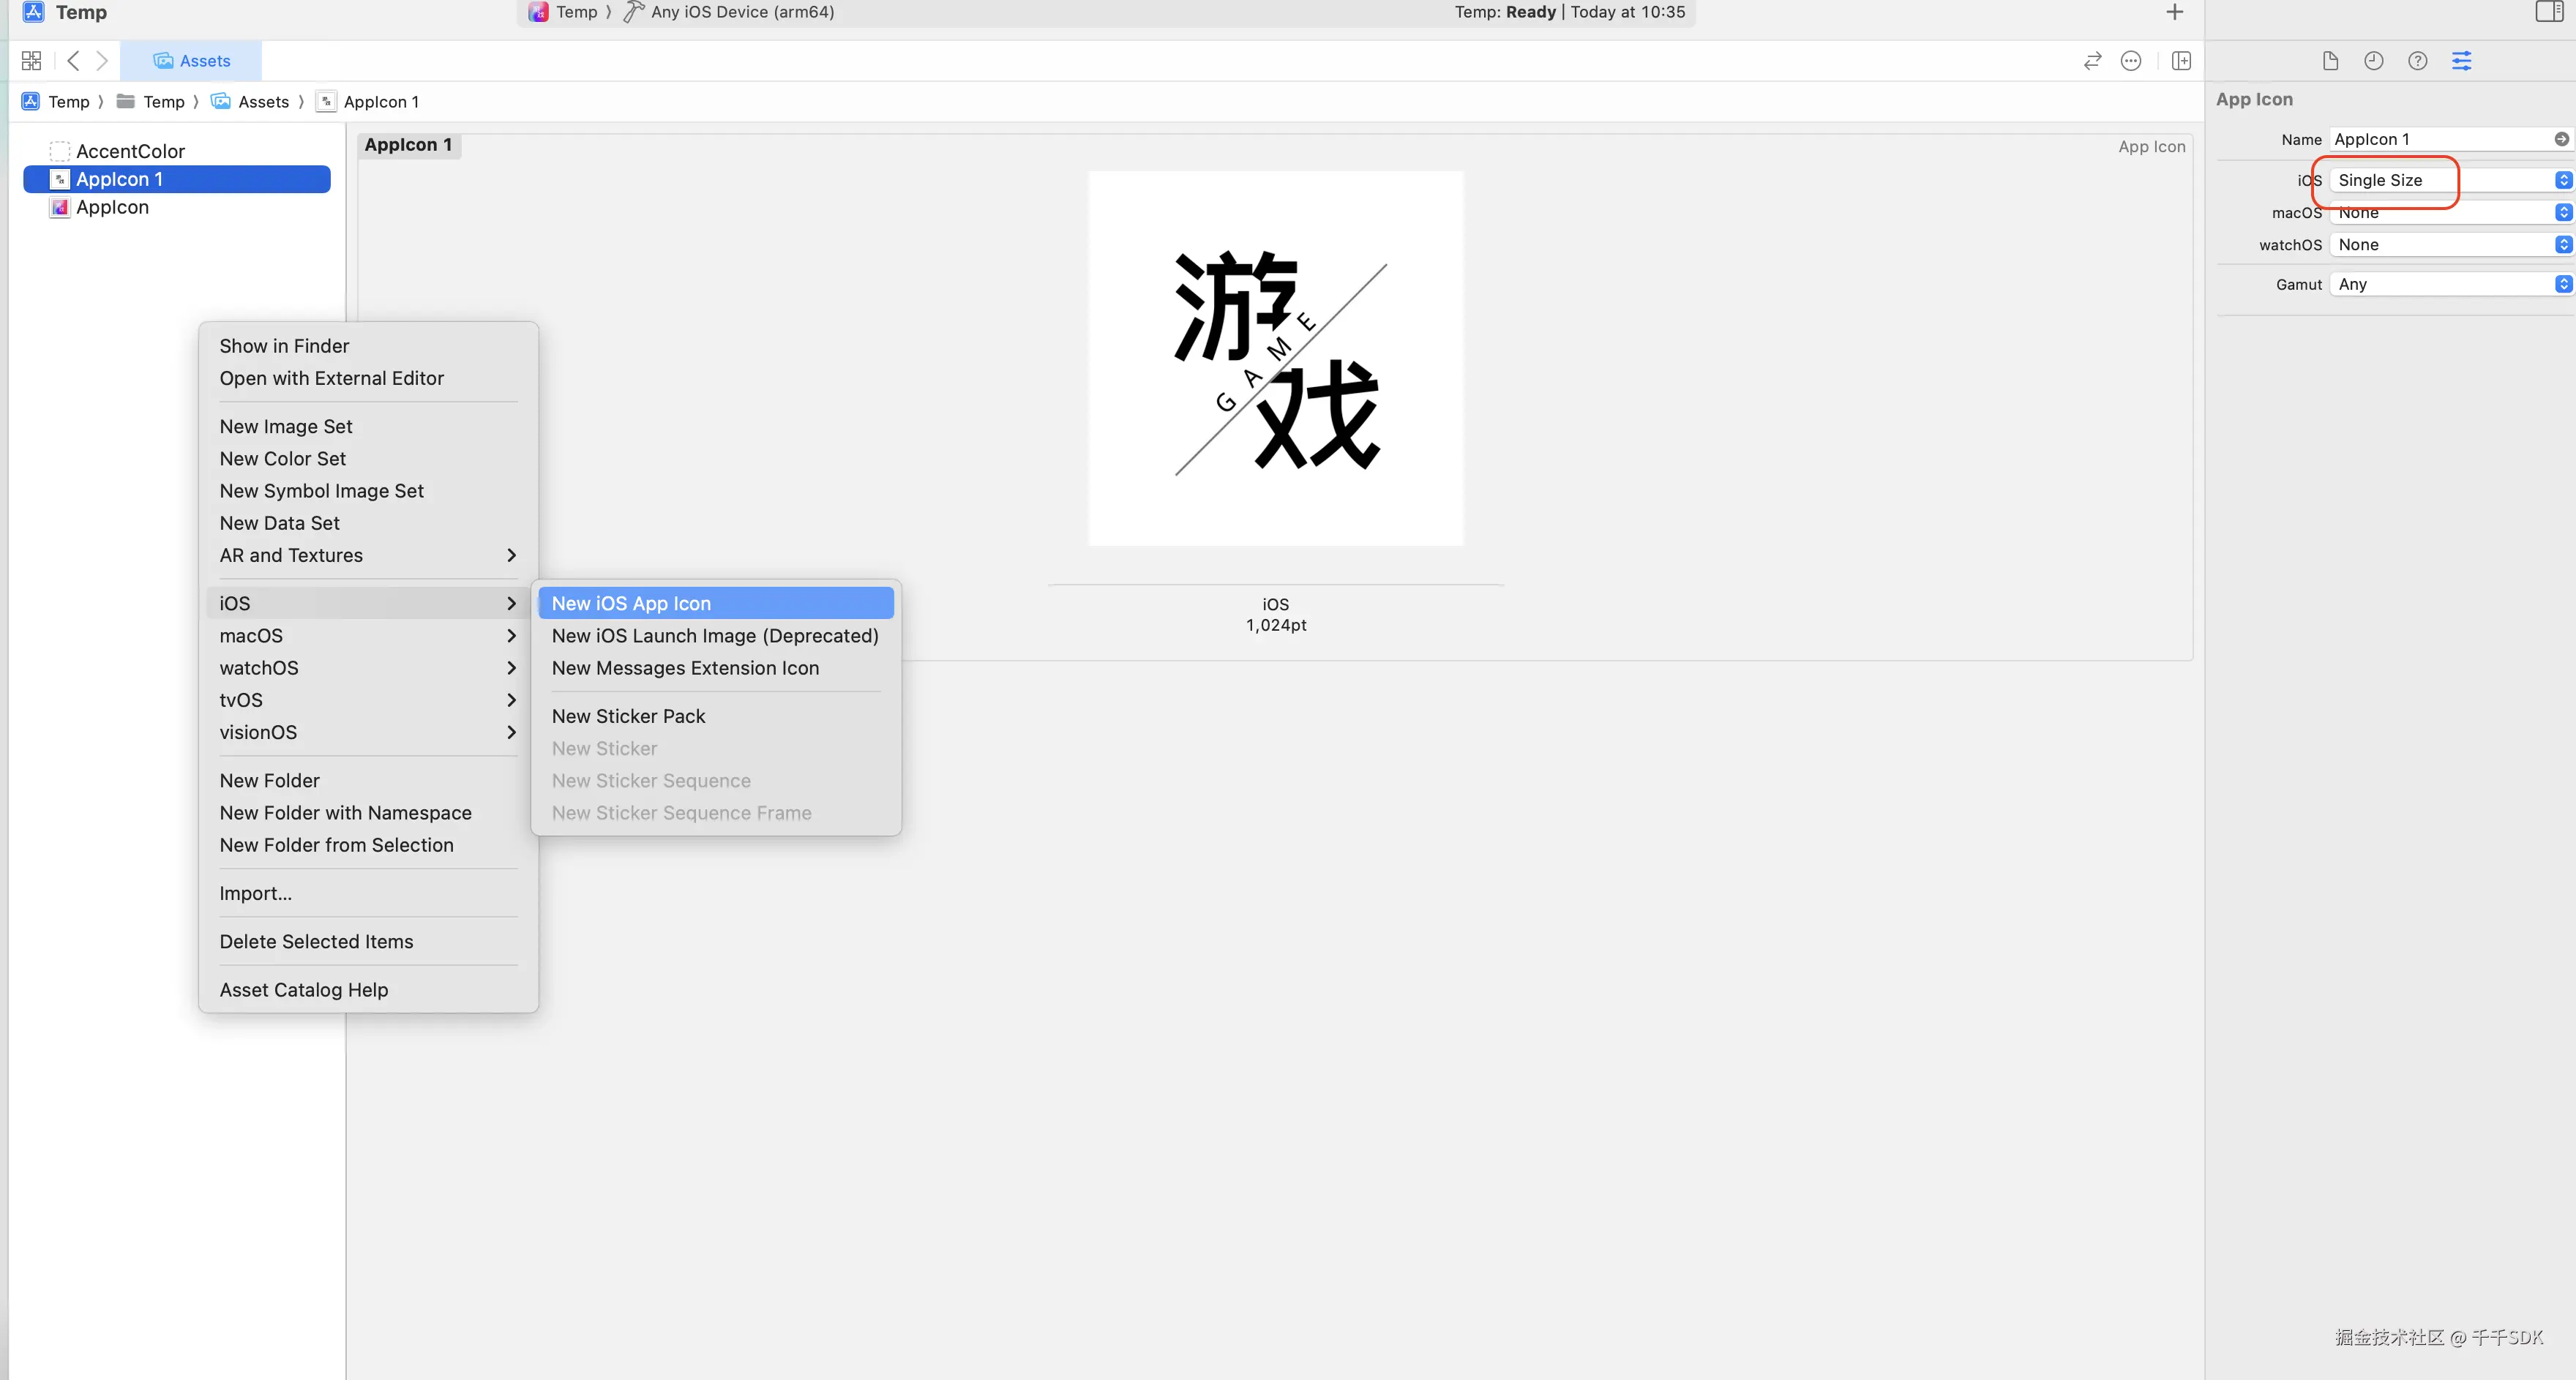Select AppIcon in the asset sidebar
Image resolution: width=2576 pixels, height=1380 pixels.
tap(113, 207)
